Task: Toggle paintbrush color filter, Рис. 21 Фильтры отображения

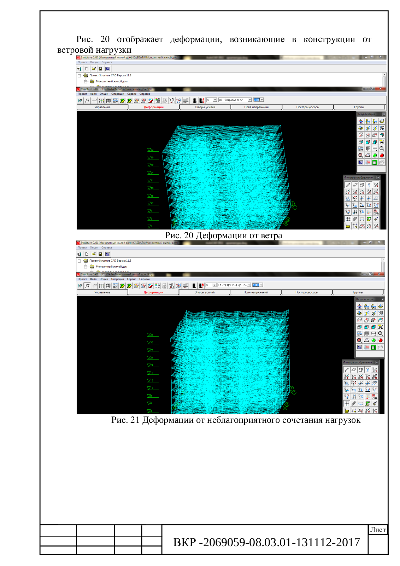Action: [x=375, y=403]
